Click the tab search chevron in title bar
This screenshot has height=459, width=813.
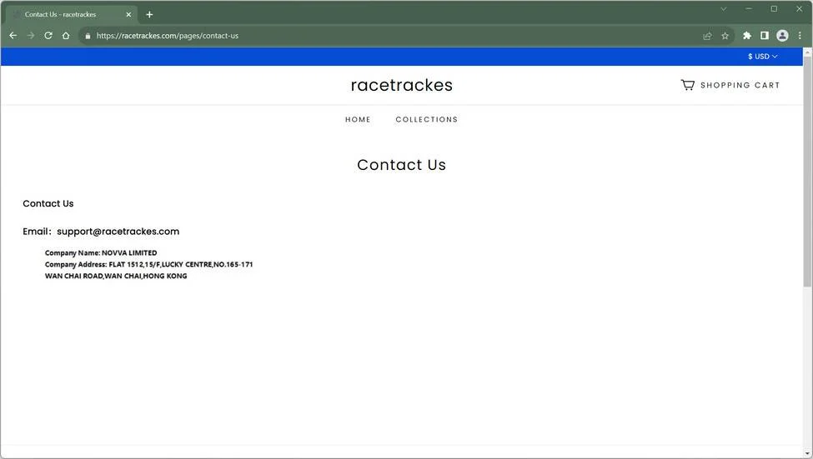point(723,9)
